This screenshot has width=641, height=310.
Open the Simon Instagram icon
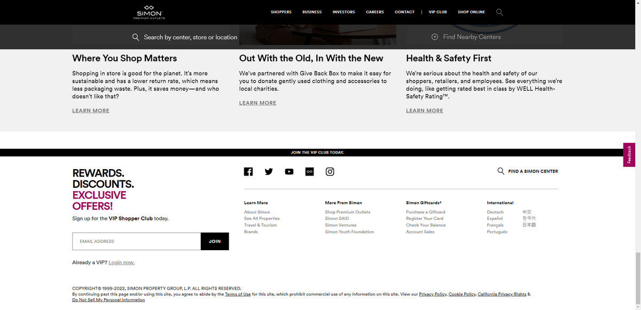click(x=330, y=171)
